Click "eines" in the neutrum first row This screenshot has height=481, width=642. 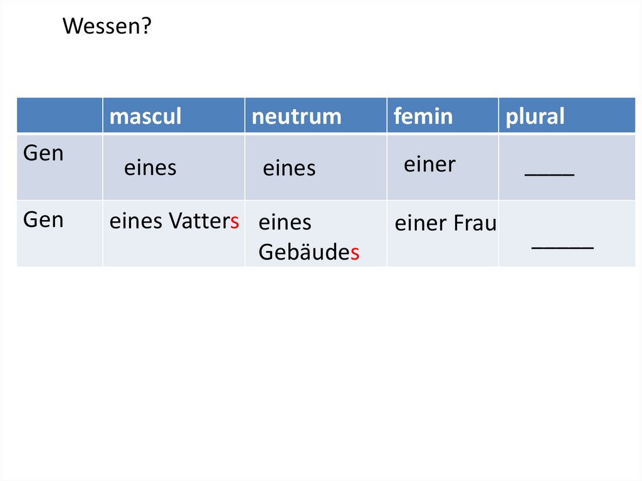[x=289, y=168]
